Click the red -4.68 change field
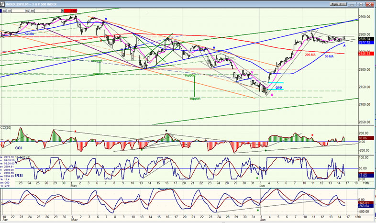The image size is (376, 223). tap(70, 11)
